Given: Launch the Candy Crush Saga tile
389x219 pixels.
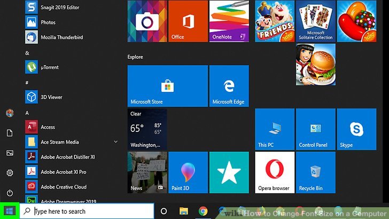Looking at the screenshot, I should (x=357, y=21).
